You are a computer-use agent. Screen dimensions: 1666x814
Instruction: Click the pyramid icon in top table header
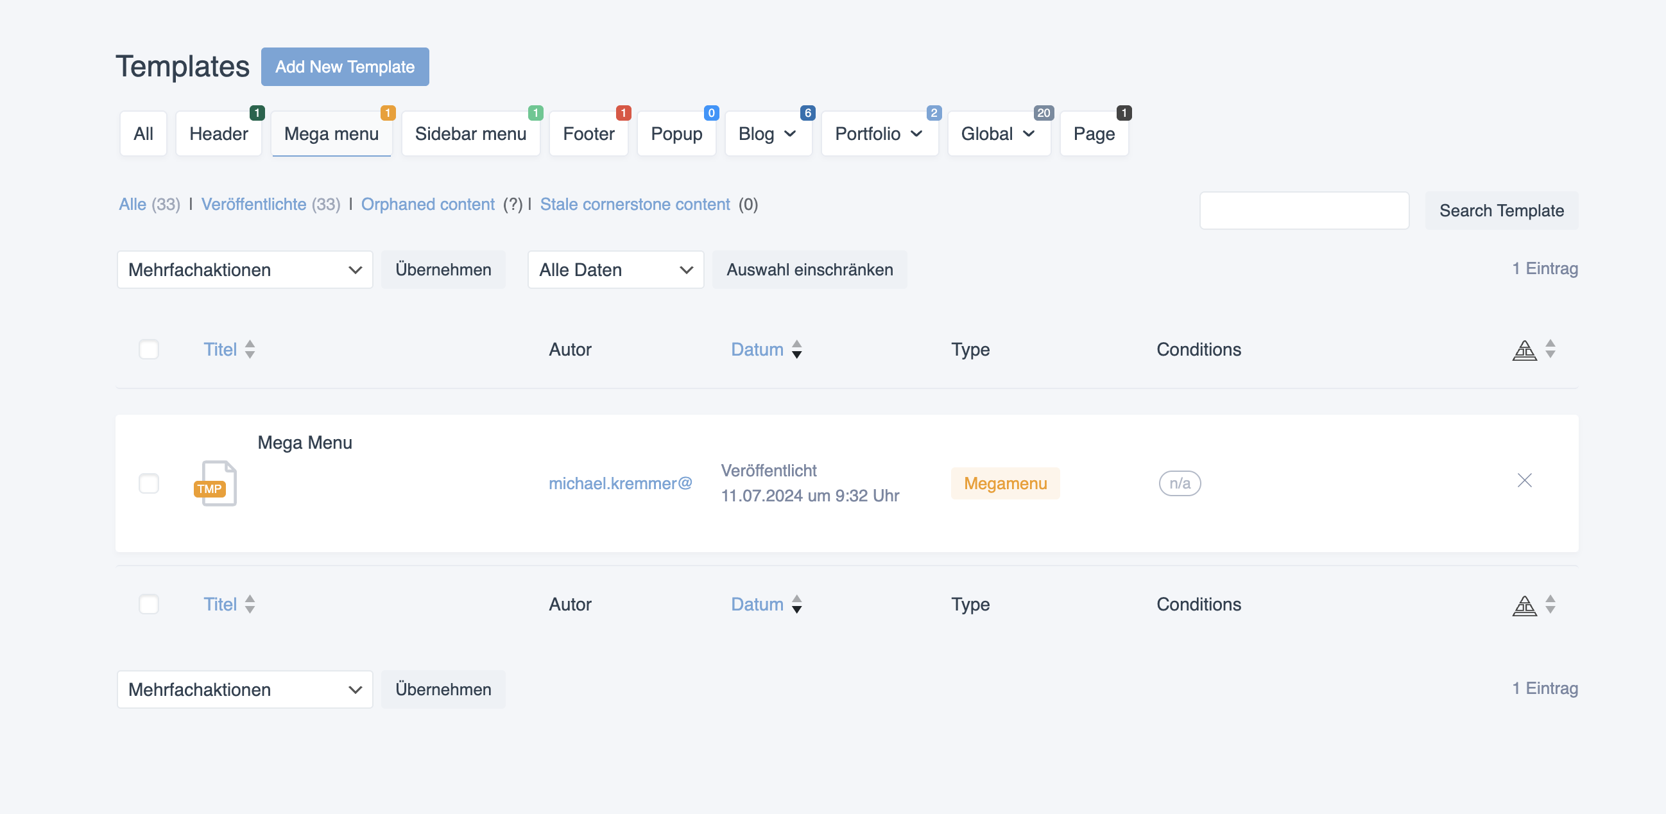point(1524,350)
